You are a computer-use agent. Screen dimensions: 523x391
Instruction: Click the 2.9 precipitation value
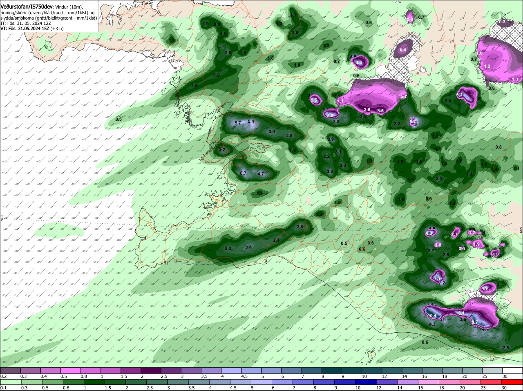[x=248, y=248]
